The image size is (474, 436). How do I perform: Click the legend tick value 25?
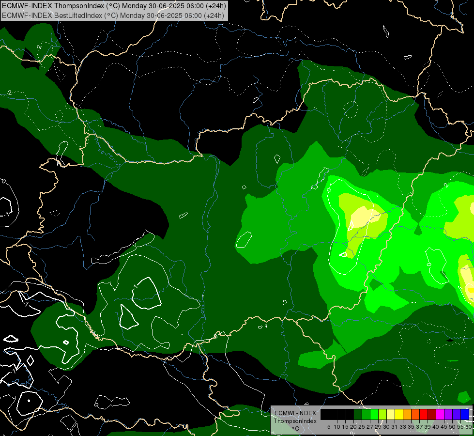point(362,427)
